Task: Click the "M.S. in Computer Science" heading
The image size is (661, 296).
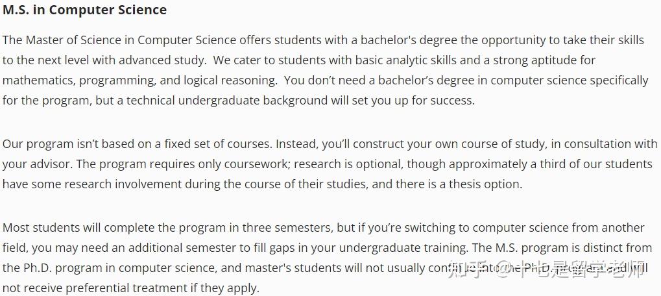Action: click(84, 10)
